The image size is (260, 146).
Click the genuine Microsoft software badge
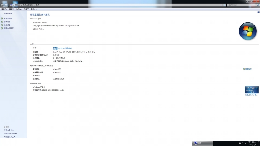pos(252,90)
